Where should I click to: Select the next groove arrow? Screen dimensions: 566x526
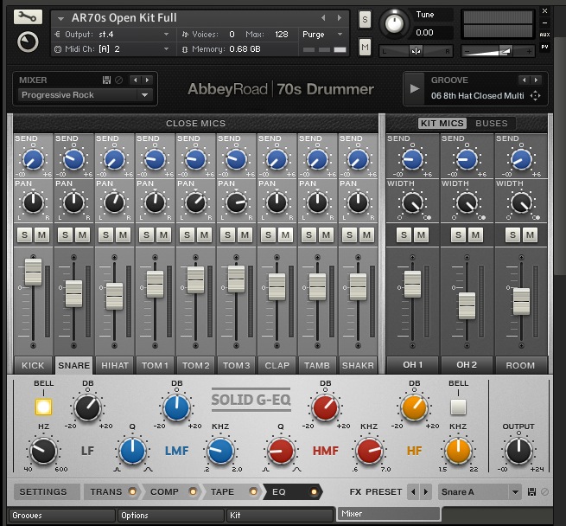click(x=536, y=80)
